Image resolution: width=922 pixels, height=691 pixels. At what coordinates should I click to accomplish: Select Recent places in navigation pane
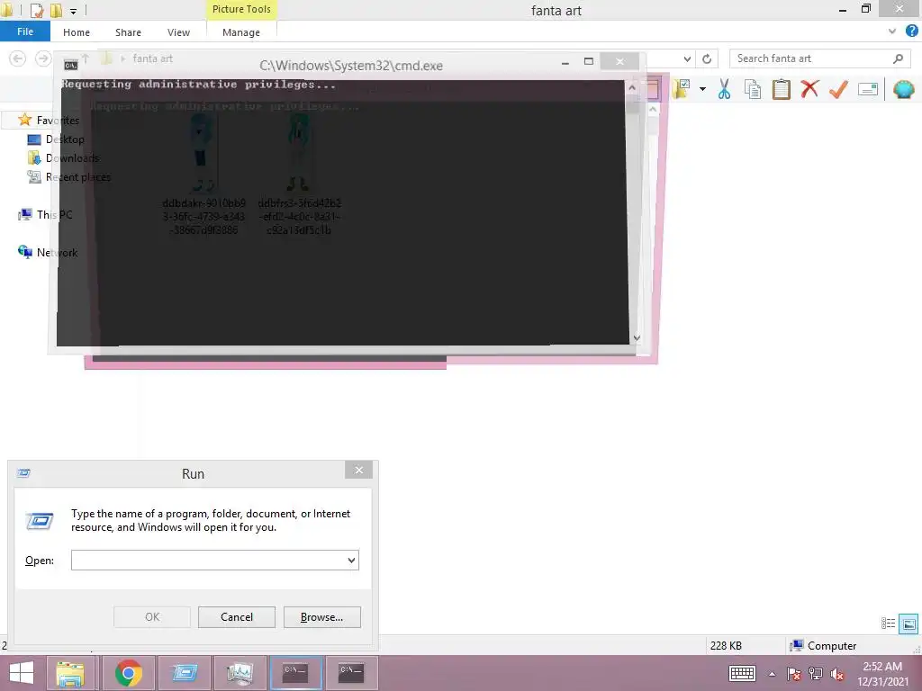point(78,177)
